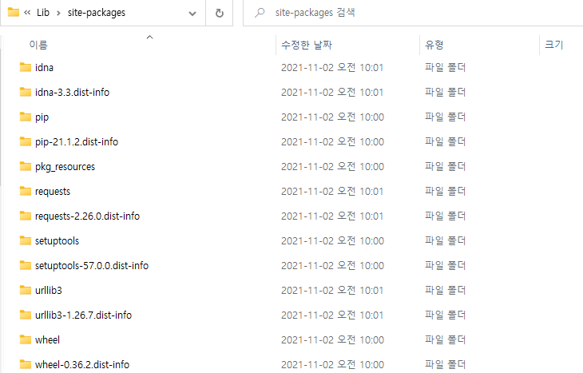The height and width of the screenshot is (373, 583).
Task: Select the setuptools folder icon
Action: 26,240
